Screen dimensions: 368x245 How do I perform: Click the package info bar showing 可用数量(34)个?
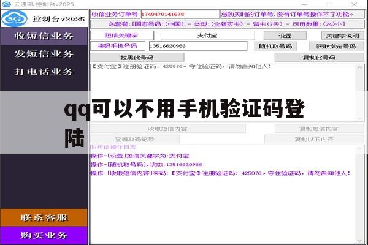click(227, 24)
